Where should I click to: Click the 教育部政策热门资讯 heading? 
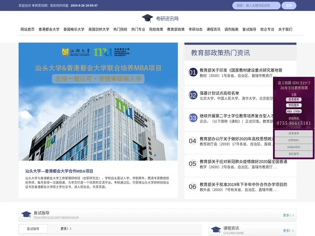pos(220,53)
